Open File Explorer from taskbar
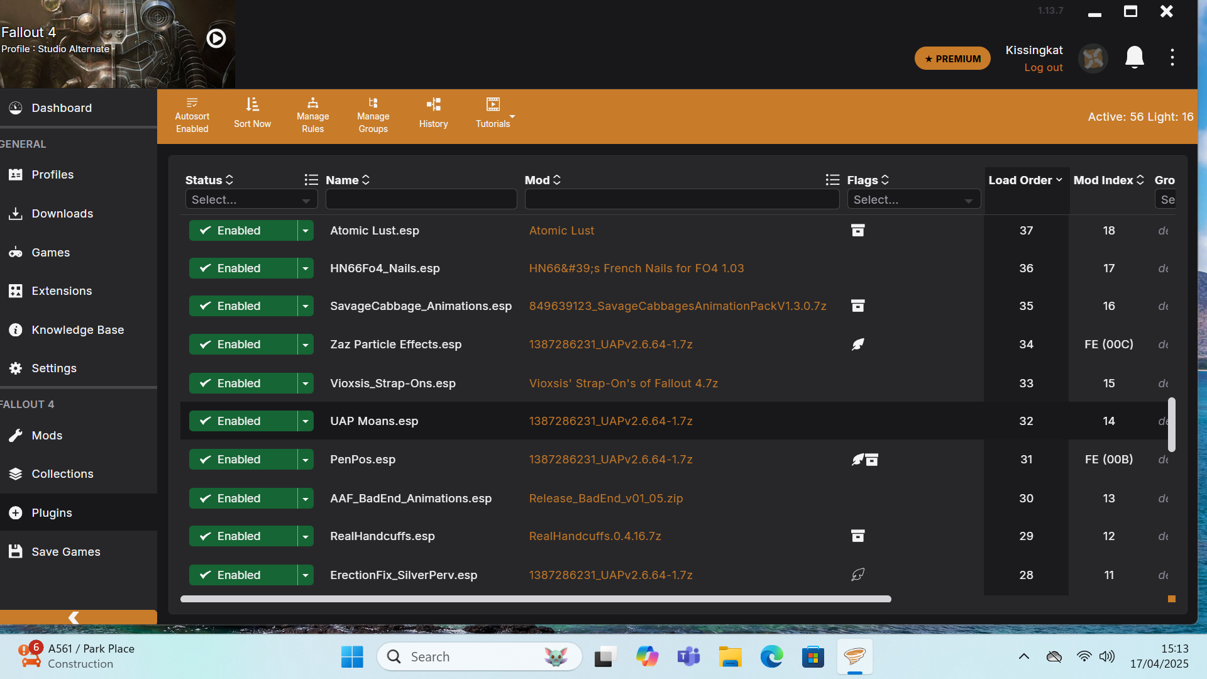Image resolution: width=1207 pixels, height=679 pixels. [x=730, y=657]
